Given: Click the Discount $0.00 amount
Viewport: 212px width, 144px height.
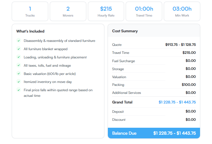Looking at the screenshot, I should pos(190,119).
